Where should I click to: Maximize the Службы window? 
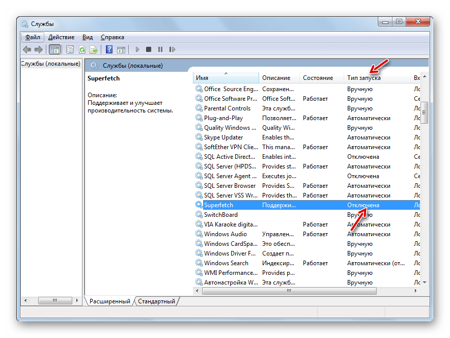399,21
